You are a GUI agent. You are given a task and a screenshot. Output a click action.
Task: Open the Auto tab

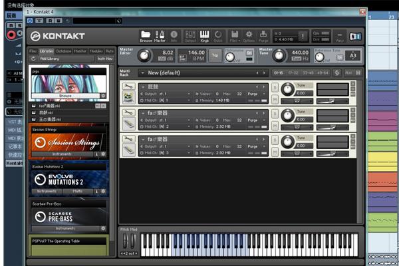coord(110,51)
